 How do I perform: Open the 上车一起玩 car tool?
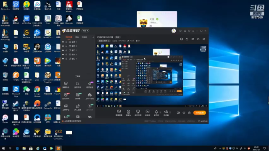[90, 96]
